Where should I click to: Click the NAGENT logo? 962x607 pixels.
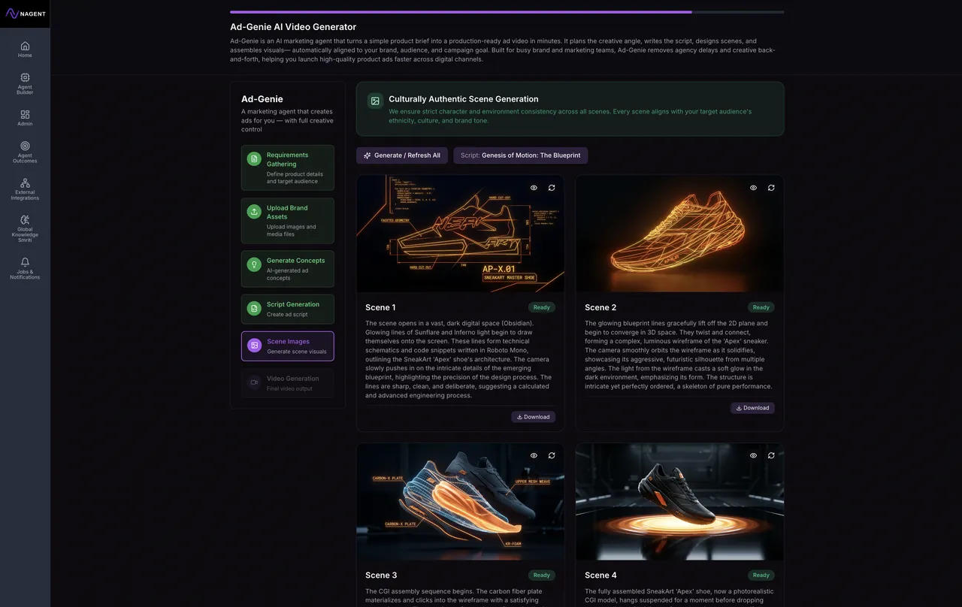coord(25,14)
